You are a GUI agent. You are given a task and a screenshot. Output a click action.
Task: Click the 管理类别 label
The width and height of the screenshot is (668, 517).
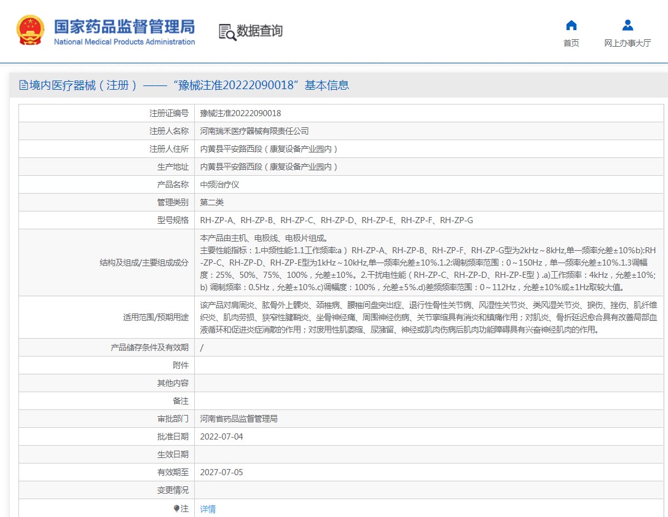click(173, 202)
